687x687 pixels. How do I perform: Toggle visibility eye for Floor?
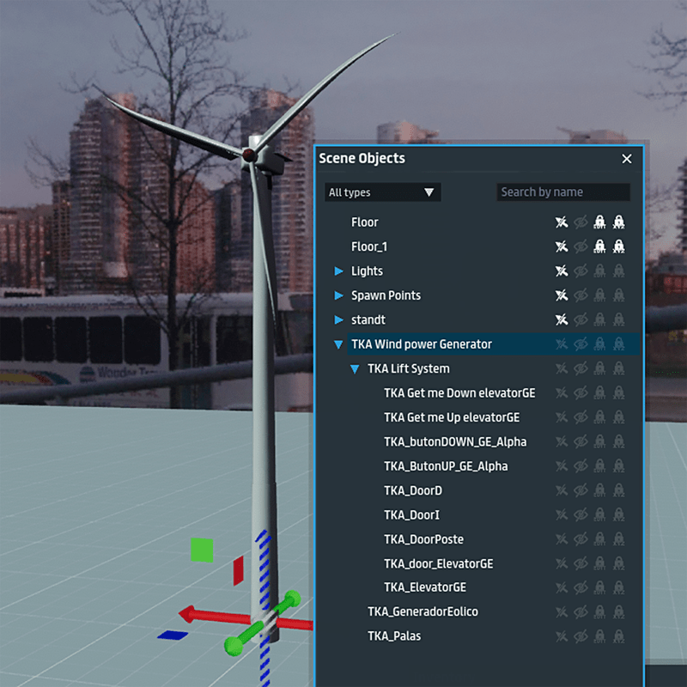pos(581,222)
